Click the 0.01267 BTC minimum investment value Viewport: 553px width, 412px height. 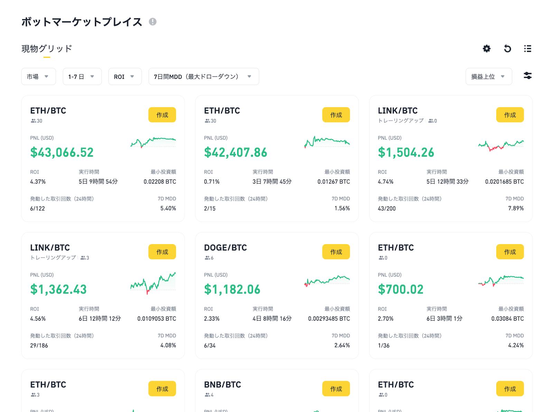coord(334,182)
